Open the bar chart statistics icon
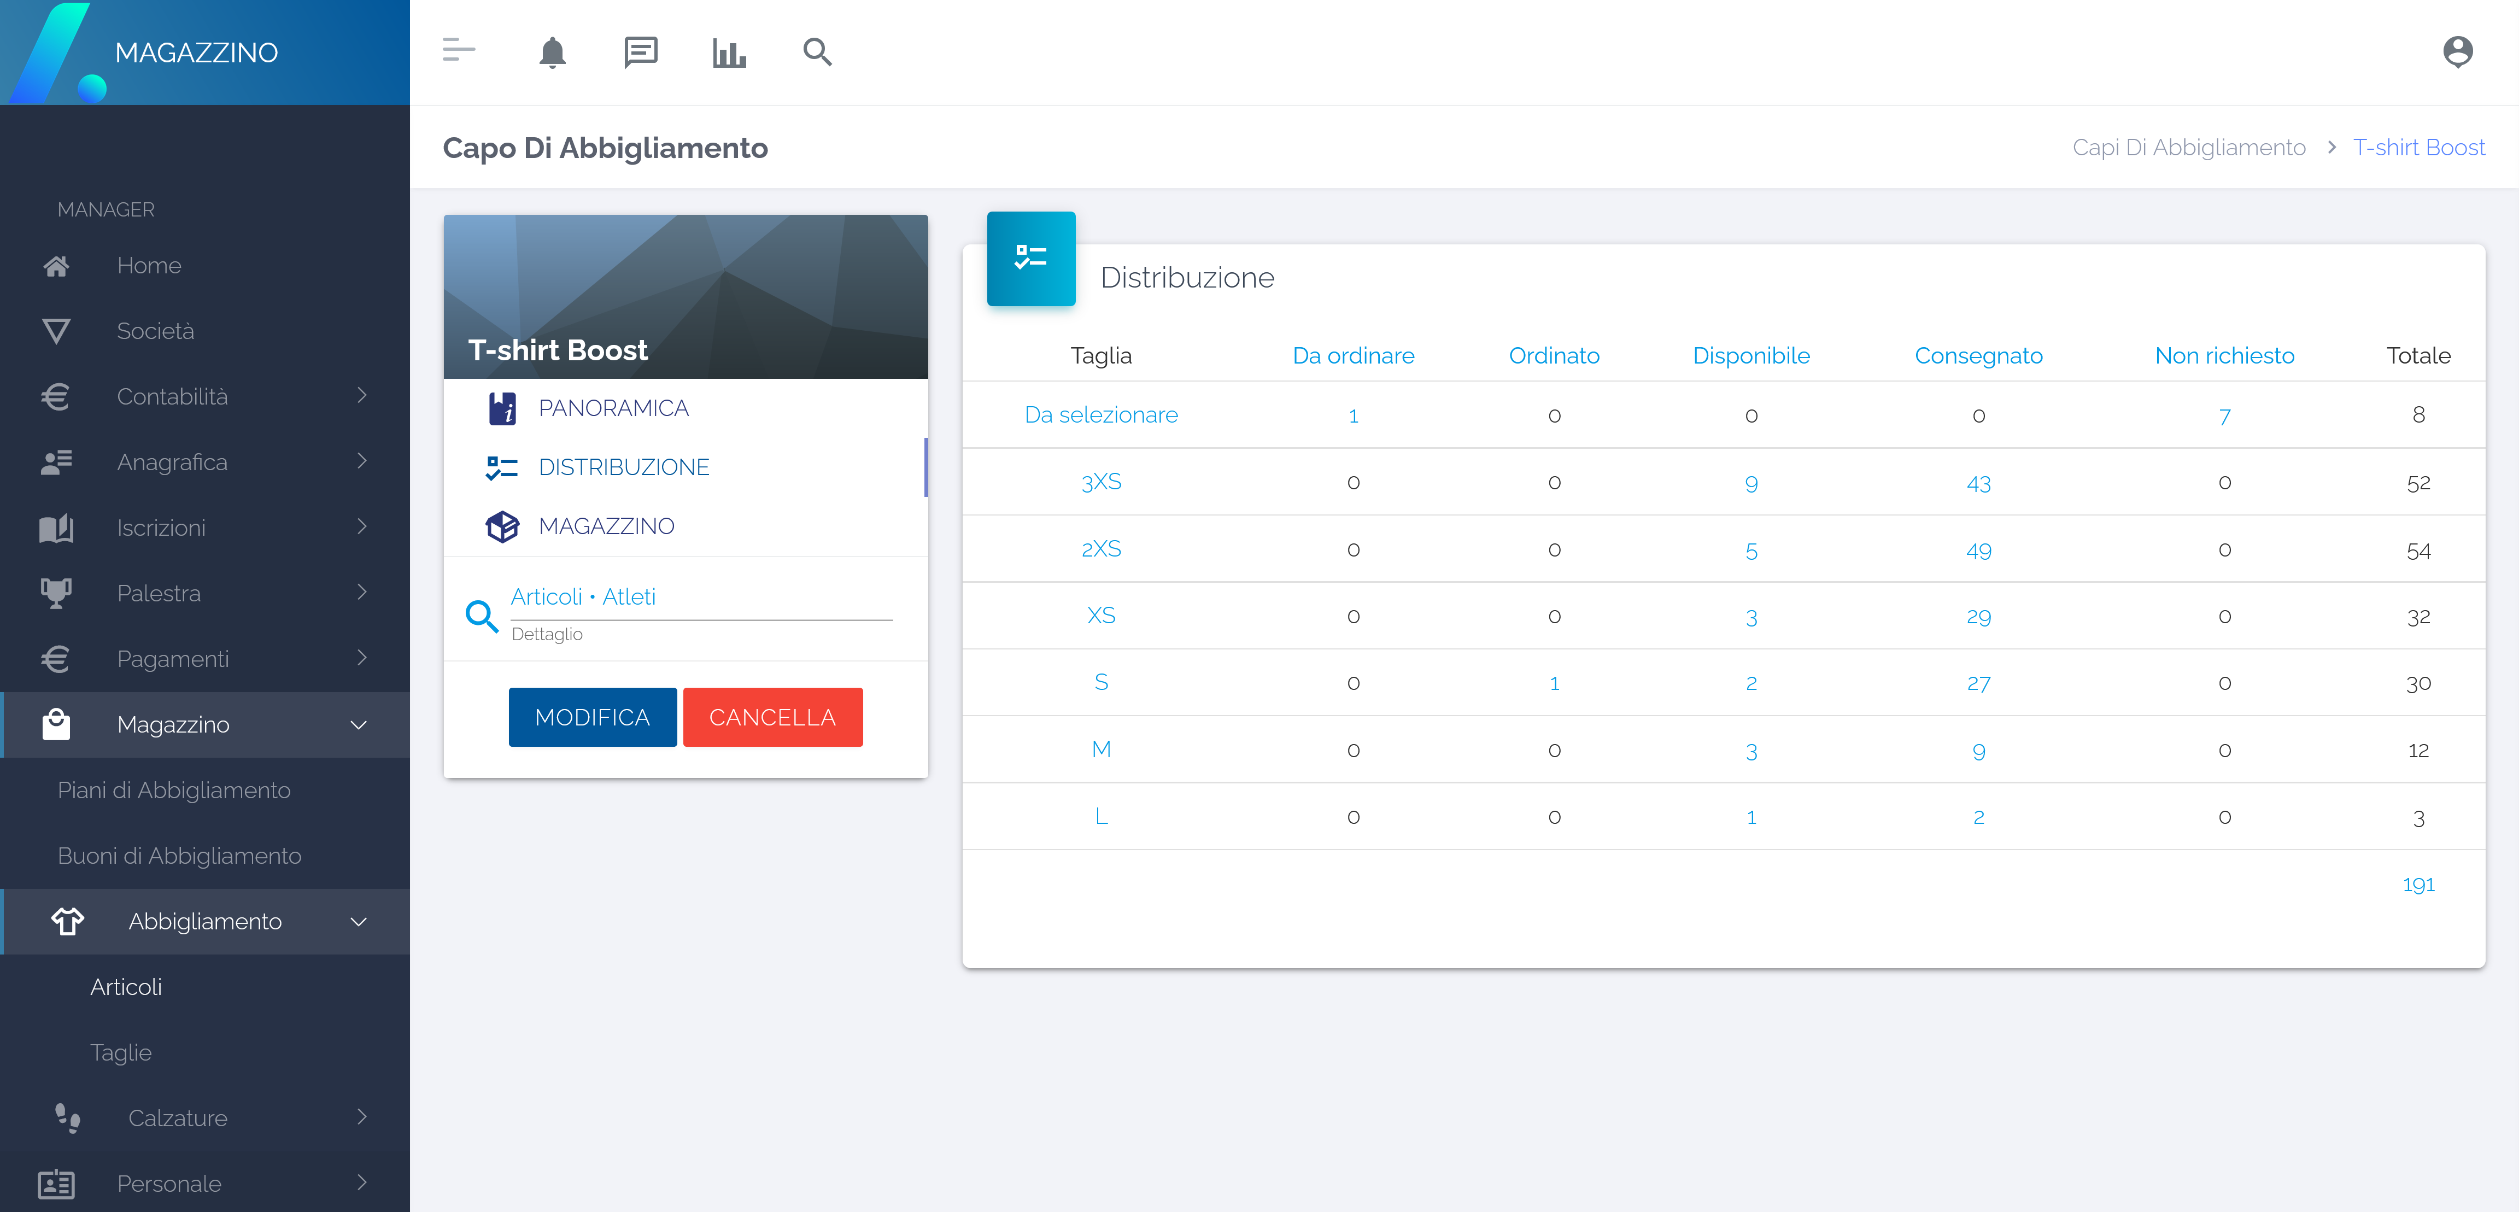 [x=729, y=52]
